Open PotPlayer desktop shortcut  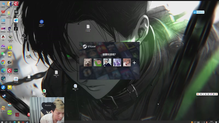pos(10,88)
